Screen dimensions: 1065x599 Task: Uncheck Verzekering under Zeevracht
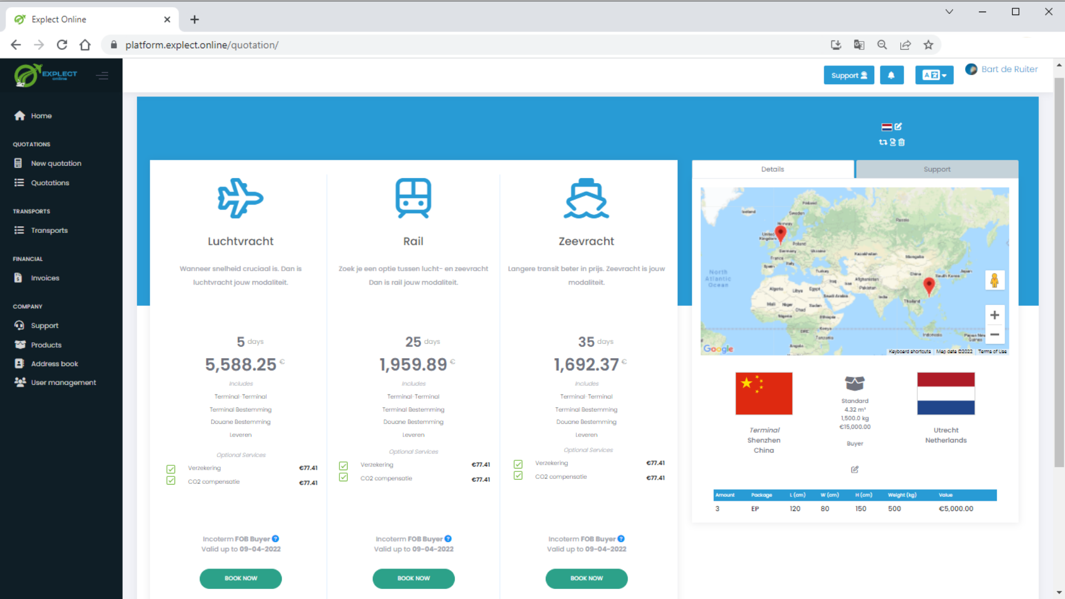click(518, 464)
